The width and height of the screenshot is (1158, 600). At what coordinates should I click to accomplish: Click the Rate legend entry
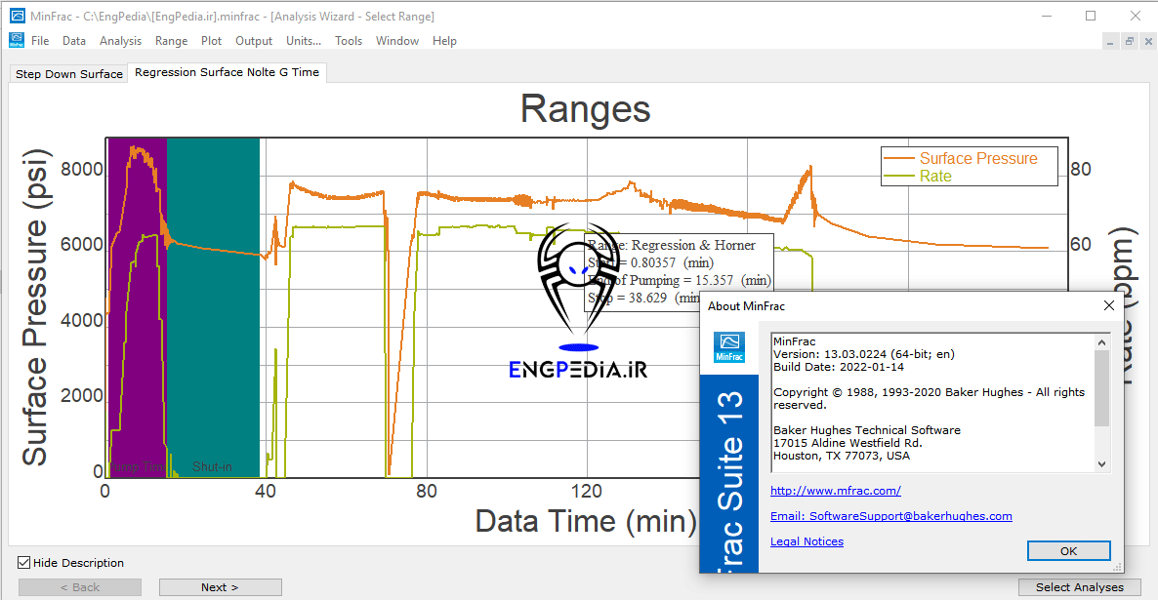point(918,177)
